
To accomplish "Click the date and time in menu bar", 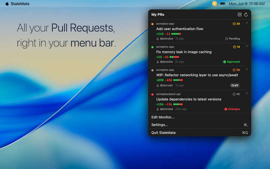I will point(247,4).
